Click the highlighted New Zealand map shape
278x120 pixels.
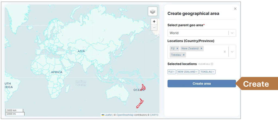point(140,103)
